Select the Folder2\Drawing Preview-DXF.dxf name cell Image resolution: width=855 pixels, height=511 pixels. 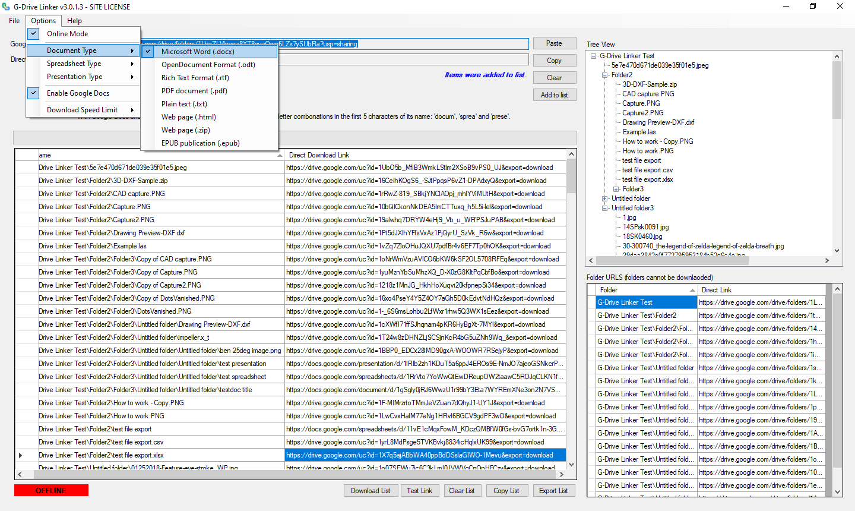161,233
